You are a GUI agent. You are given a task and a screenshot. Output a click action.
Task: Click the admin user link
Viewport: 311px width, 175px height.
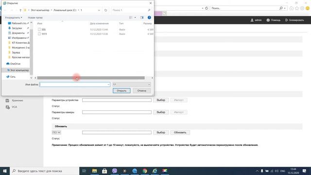(x=256, y=20)
